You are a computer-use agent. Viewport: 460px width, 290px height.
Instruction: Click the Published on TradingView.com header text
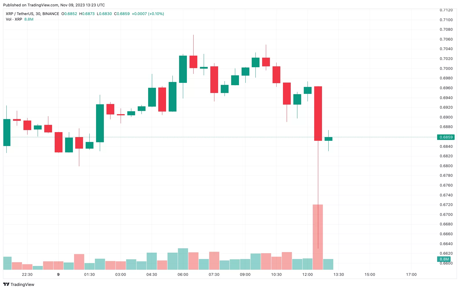[x=54, y=5]
